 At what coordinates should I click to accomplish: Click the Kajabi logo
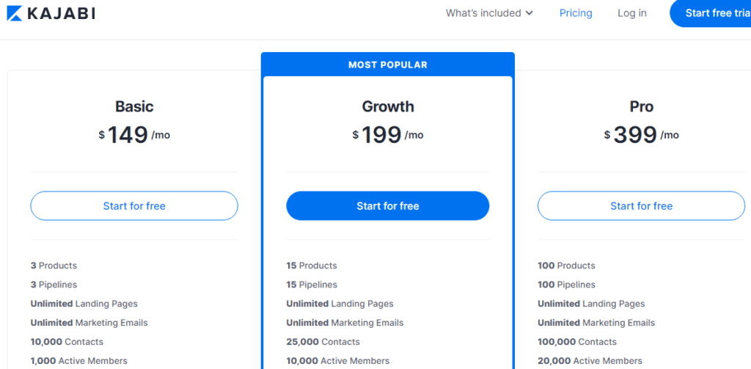(51, 13)
